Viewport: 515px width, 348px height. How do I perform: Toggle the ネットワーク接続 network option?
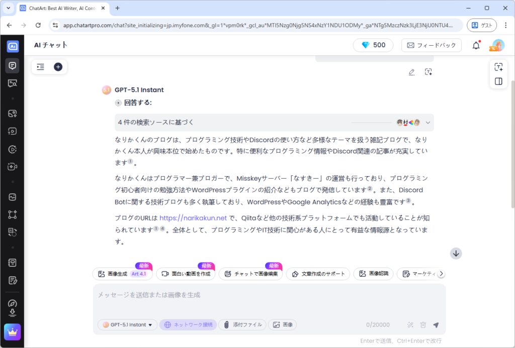[x=189, y=325]
